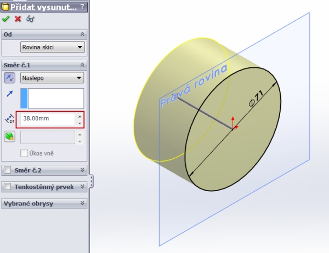Toggle the Úkos vně checkbox
The height and width of the screenshot is (253, 329).
pyautogui.click(x=24, y=153)
